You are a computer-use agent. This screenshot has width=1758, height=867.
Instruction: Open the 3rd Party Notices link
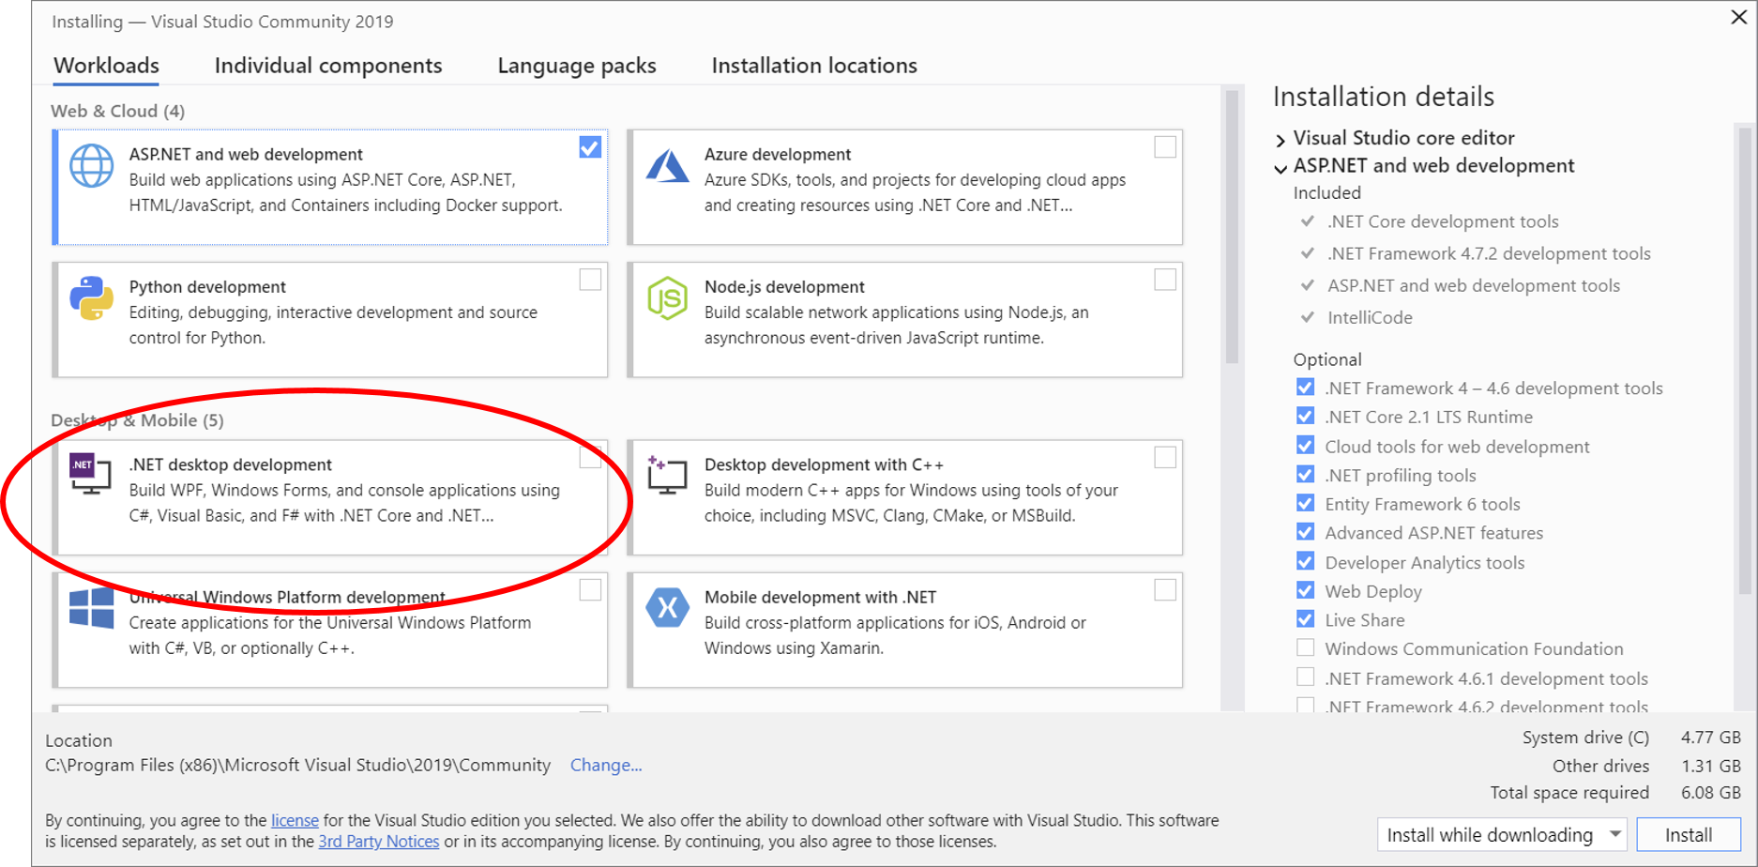click(379, 842)
